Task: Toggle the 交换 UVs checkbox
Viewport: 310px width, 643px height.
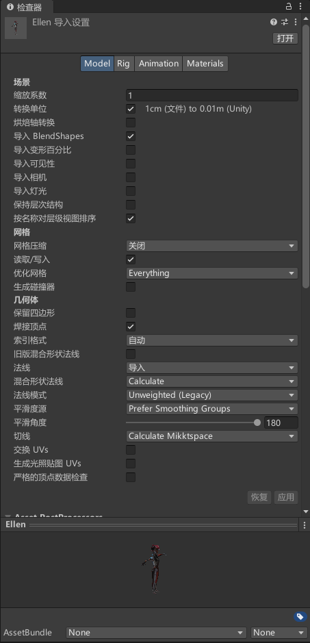Action: click(x=131, y=450)
